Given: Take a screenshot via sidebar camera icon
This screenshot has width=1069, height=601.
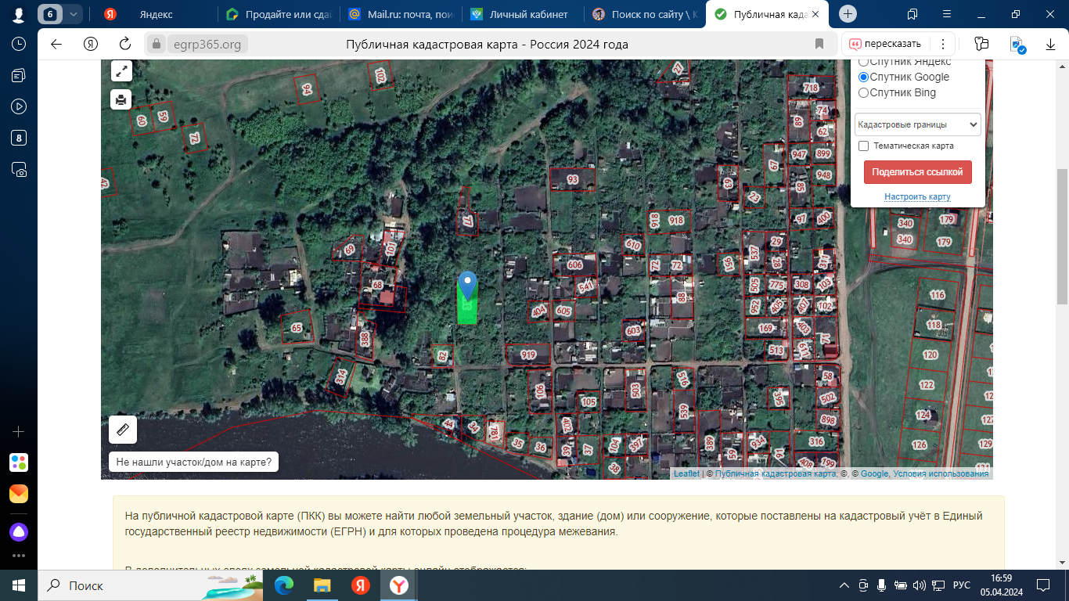Looking at the screenshot, I should (x=19, y=169).
